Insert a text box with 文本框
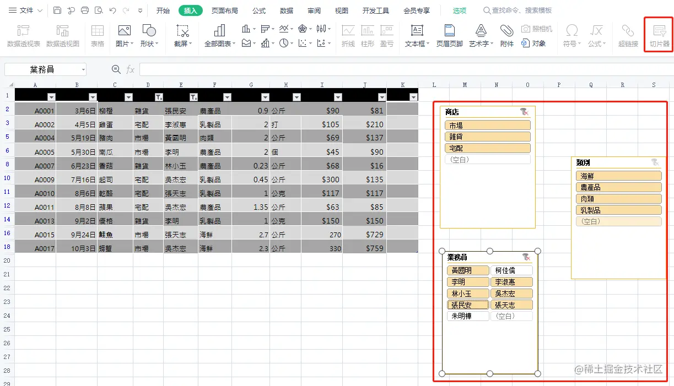This screenshot has height=386, width=674. point(416,35)
